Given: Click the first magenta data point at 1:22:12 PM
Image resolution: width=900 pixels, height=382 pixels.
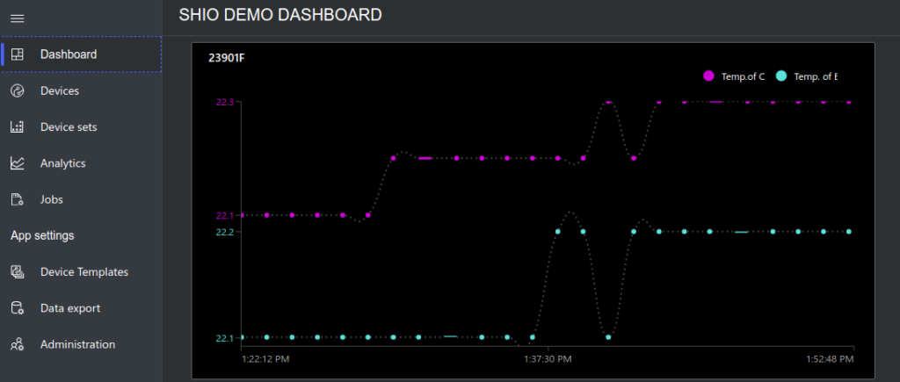Looking at the screenshot, I should [x=242, y=215].
